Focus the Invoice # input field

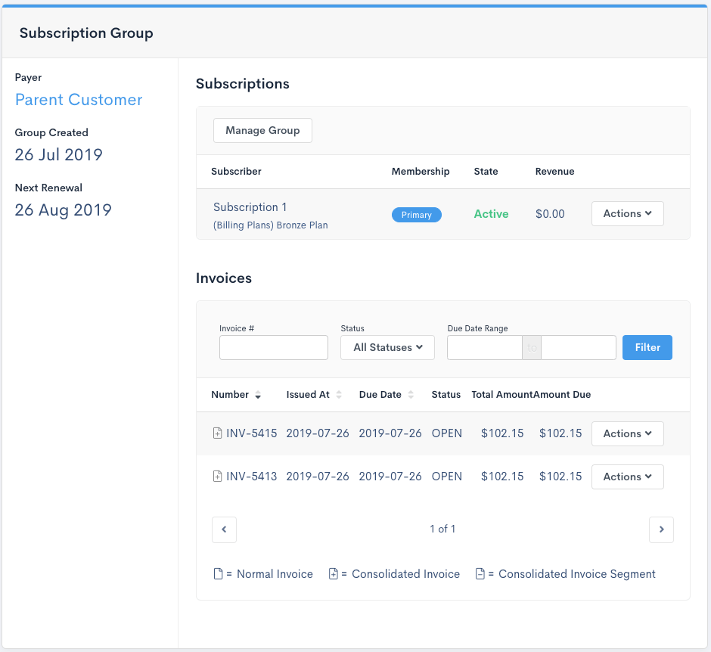(x=273, y=347)
